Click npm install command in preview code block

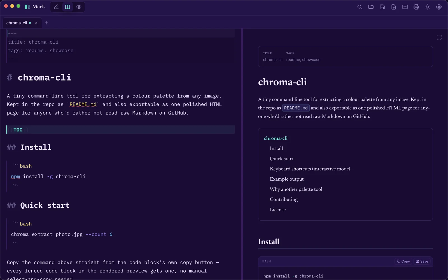[293, 276]
